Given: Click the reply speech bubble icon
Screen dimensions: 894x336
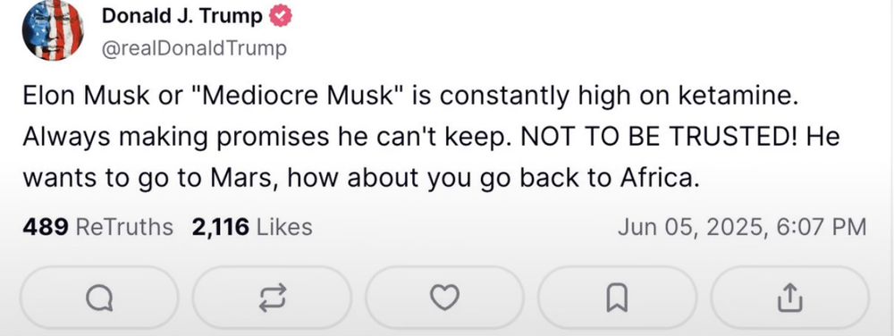Looking at the screenshot, I should coord(99,298).
